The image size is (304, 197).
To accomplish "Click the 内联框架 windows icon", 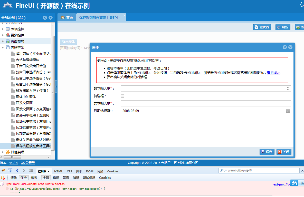I will (7, 47).
